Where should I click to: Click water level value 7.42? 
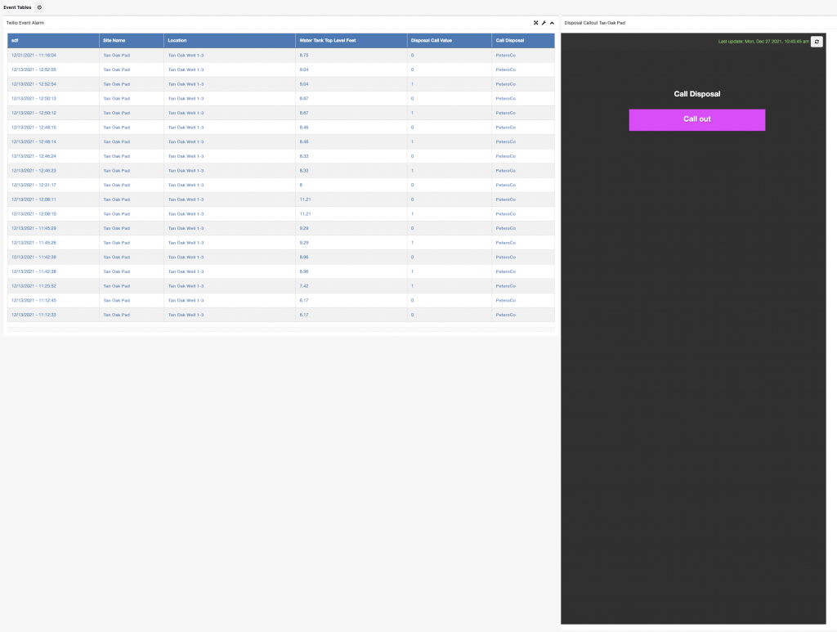(304, 286)
